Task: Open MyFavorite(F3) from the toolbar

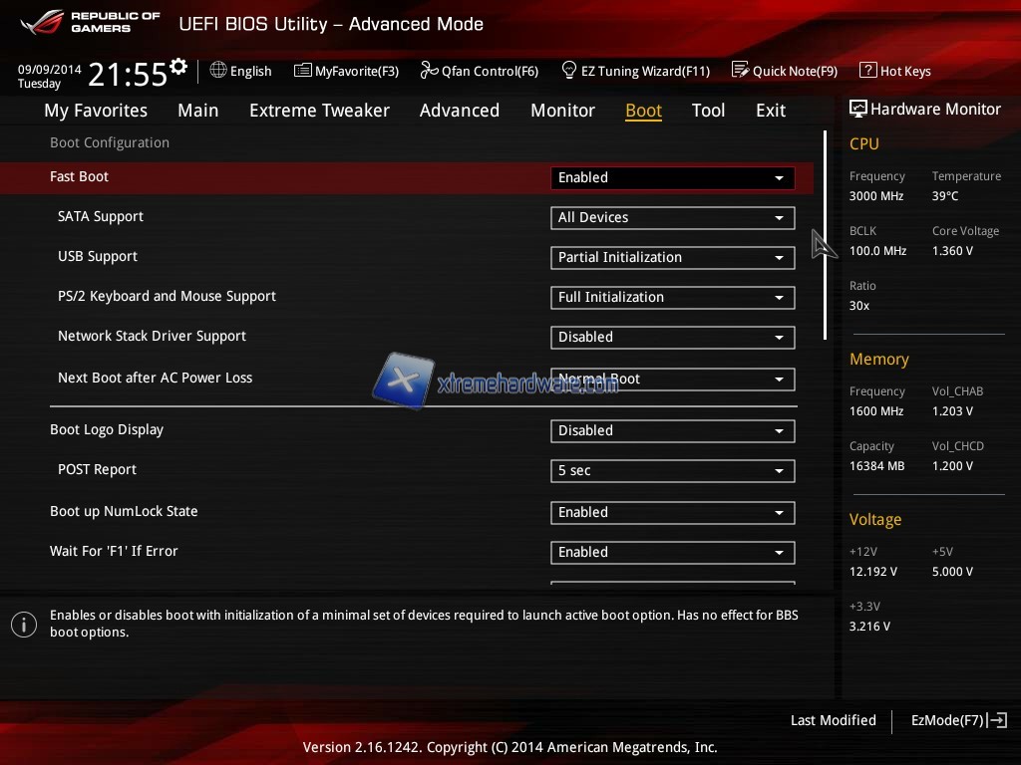Action: [303, 71]
